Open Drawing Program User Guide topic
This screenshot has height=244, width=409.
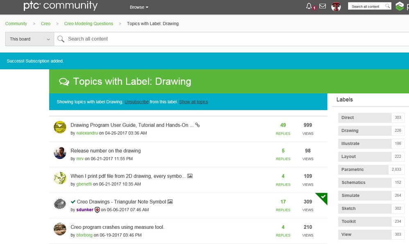point(132,125)
